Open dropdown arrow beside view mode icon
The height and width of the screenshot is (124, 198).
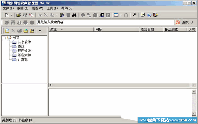click(x=121, y=15)
